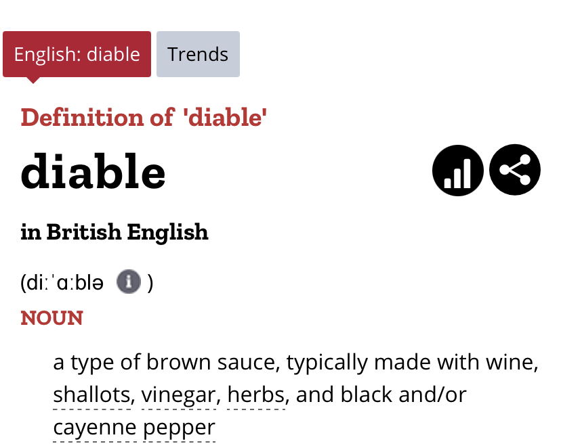This screenshot has width=561, height=448.
Task: Follow the 'shallots' link in the definition
Action: (92, 395)
